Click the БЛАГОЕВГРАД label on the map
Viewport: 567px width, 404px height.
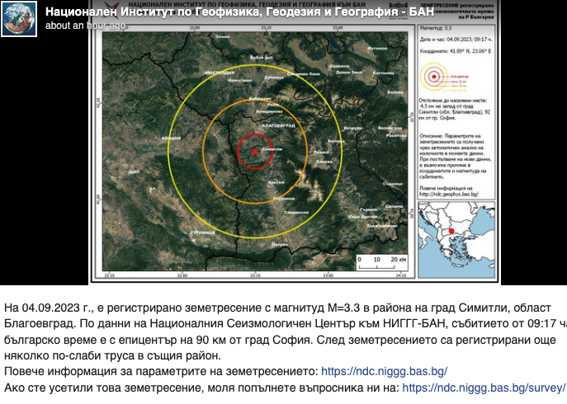pyautogui.click(x=278, y=125)
